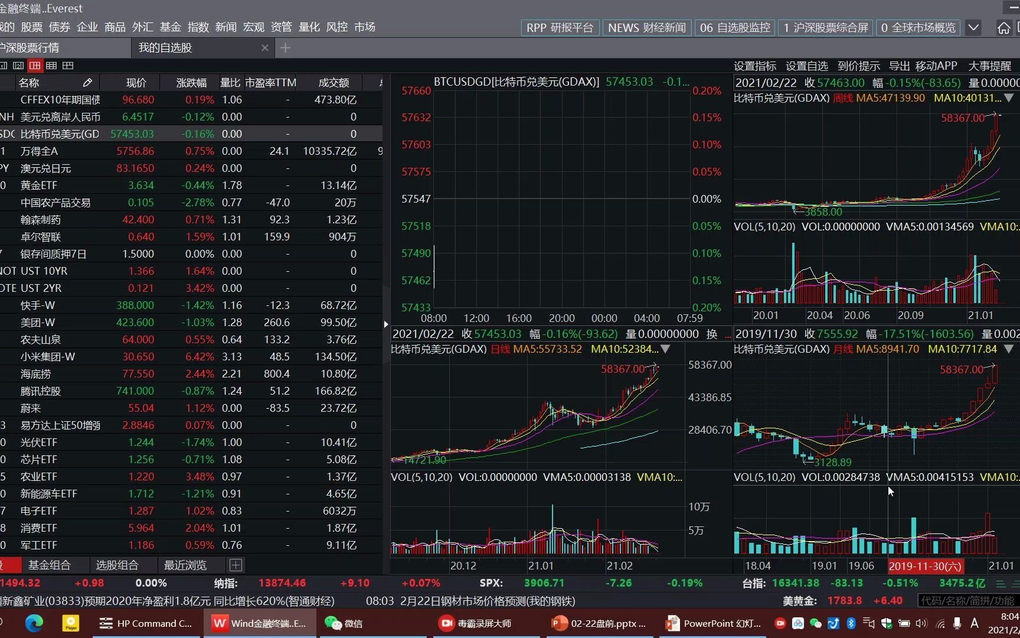Open the 股票 menu
This screenshot has height=638, width=1020.
(x=32, y=27)
